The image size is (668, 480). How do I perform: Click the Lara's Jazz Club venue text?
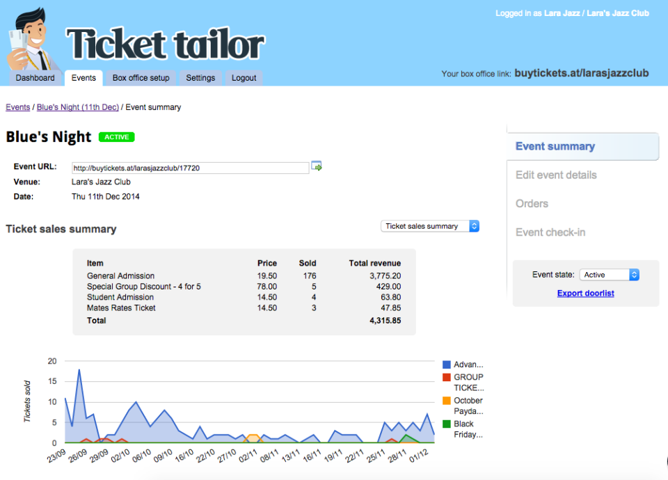pyautogui.click(x=101, y=182)
